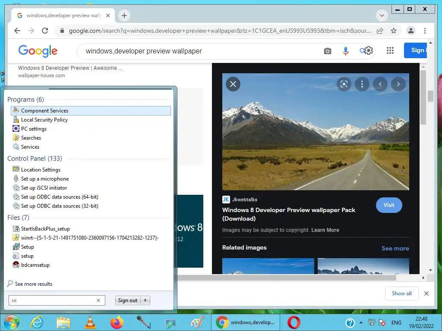Screen dimensions: 442x331
Task: Click Show all downloads button
Action: (x=402, y=294)
